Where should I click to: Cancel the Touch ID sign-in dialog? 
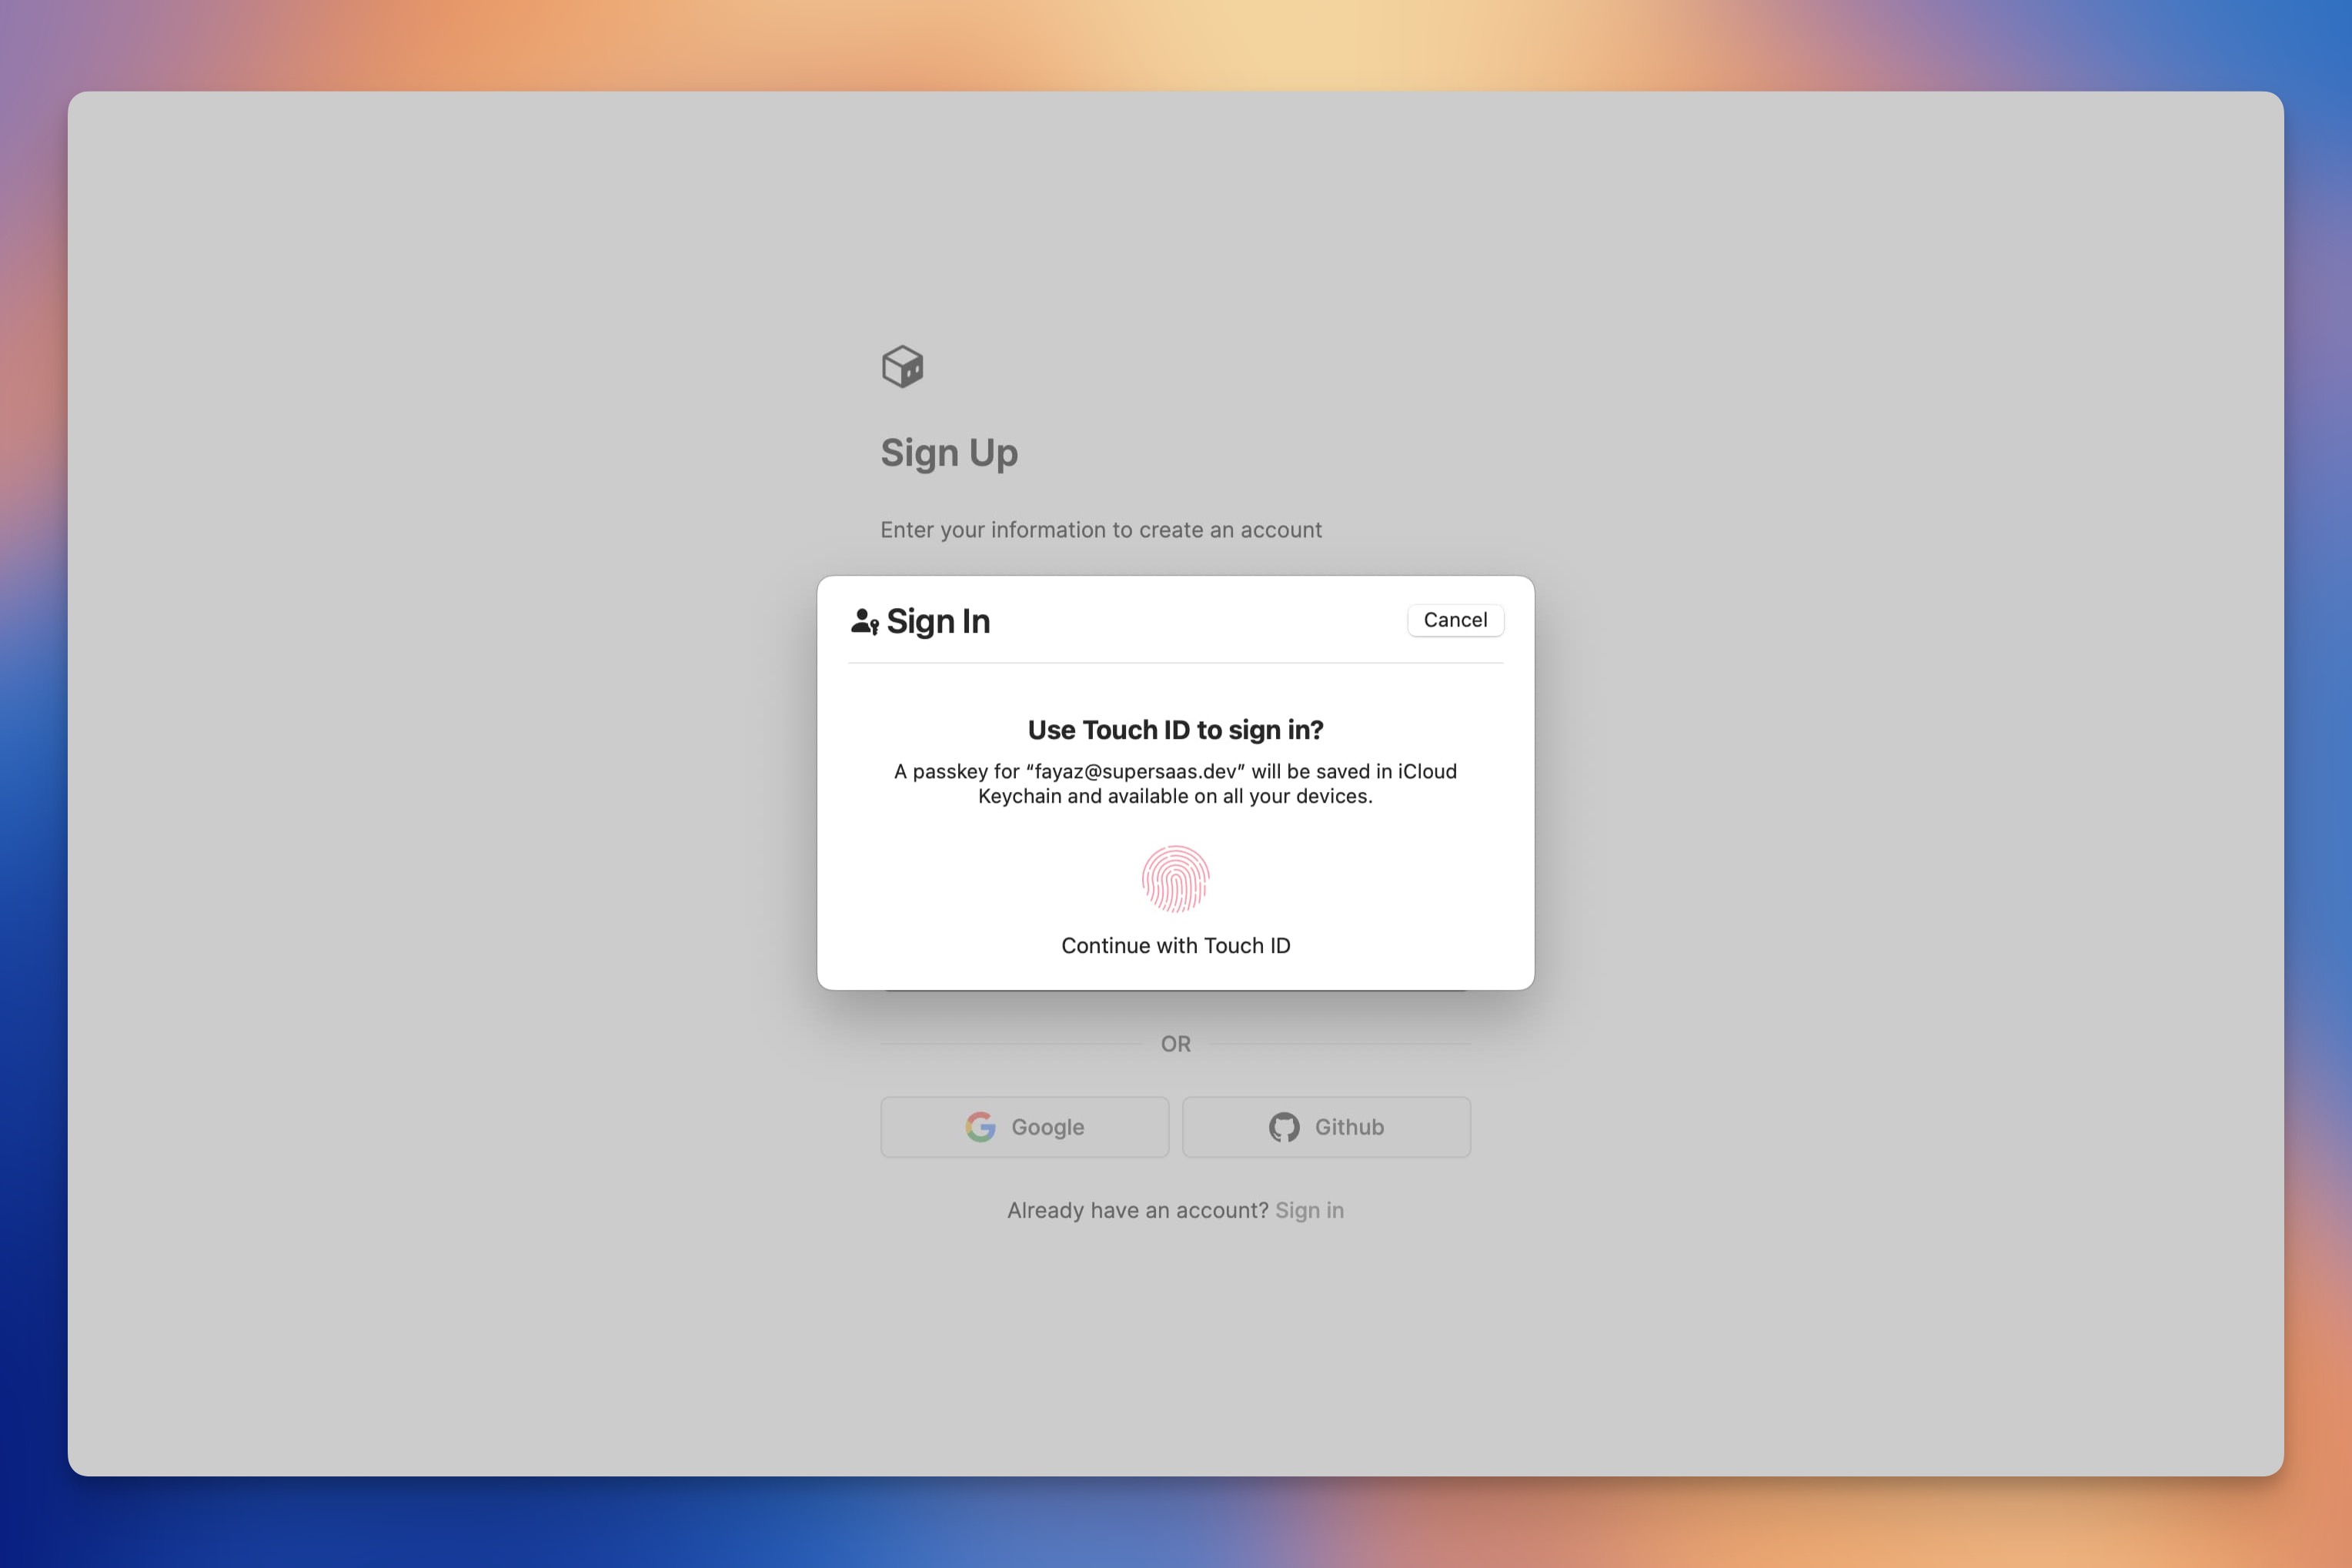pos(1455,620)
